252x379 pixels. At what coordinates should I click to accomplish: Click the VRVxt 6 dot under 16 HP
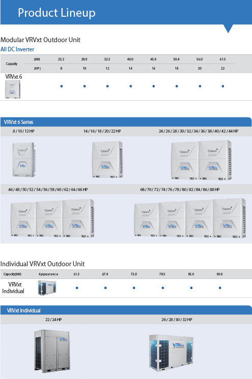tap(154, 86)
